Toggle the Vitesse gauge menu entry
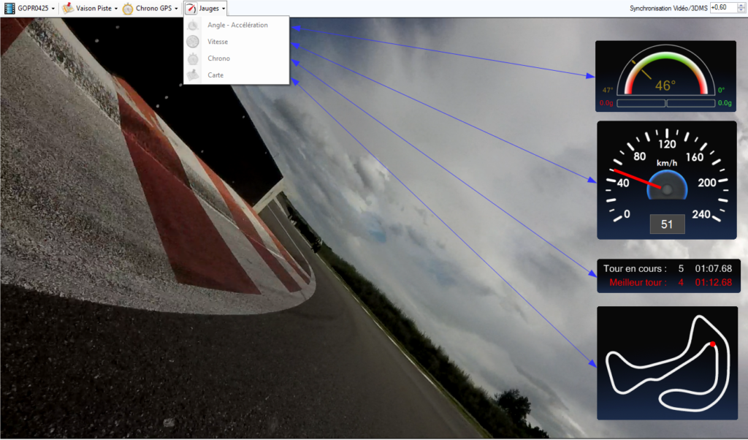Image resolution: width=748 pixels, height=440 pixels. pos(218,42)
